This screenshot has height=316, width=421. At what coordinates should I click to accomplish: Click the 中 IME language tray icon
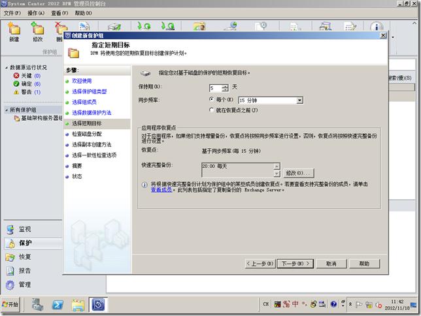point(295,304)
